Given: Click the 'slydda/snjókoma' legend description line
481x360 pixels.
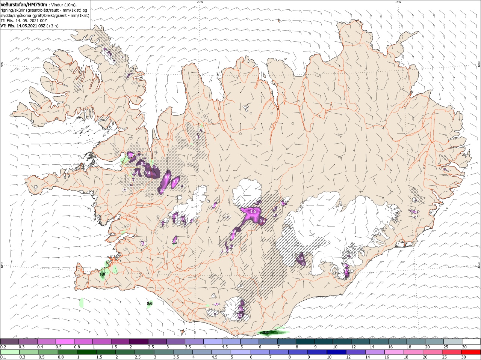Looking at the screenshot, I should pyautogui.click(x=45, y=15).
